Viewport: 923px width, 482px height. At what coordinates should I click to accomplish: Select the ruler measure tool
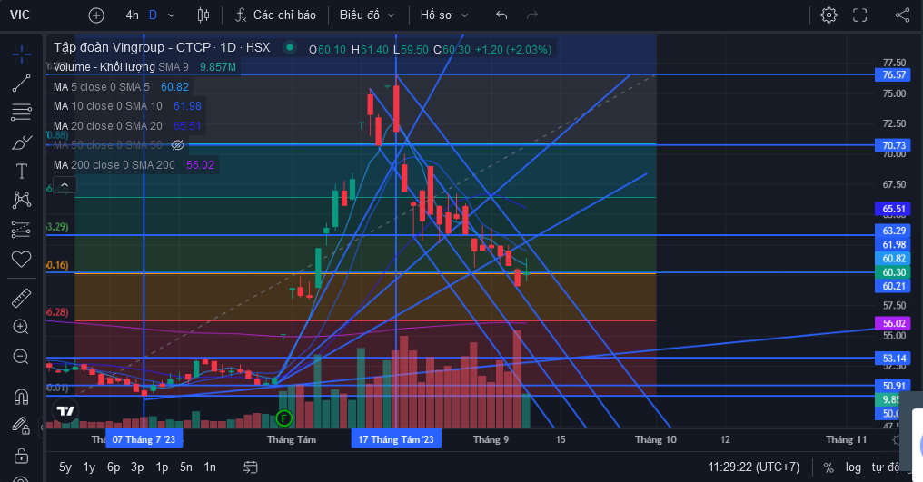21,298
